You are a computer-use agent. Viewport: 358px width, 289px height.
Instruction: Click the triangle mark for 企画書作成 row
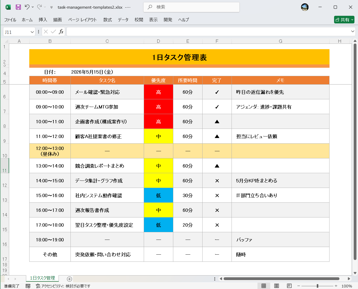tap(217, 122)
